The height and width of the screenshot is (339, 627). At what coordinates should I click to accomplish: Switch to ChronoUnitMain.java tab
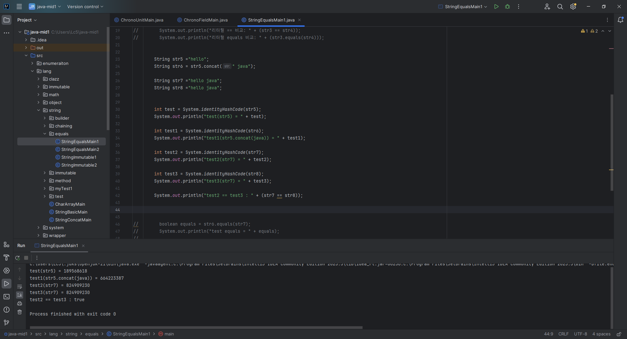pos(139,20)
